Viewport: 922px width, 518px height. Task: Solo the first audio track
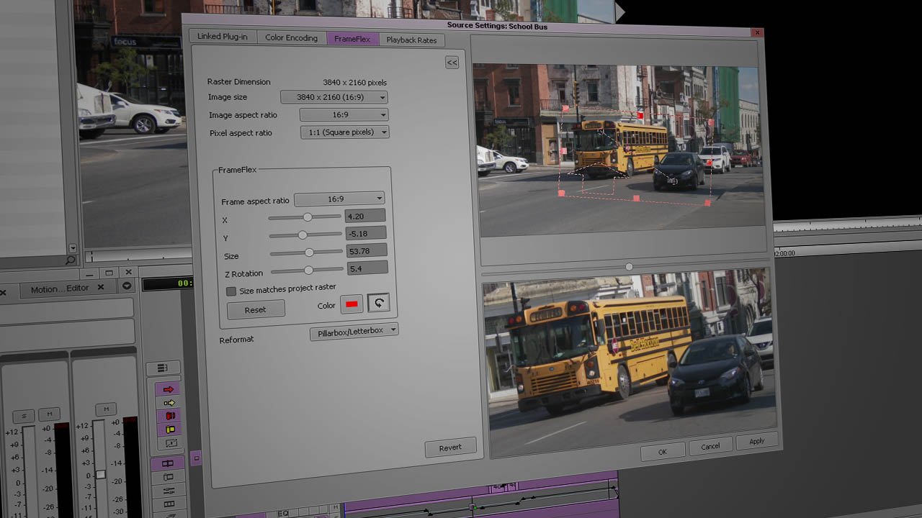pyautogui.click(x=24, y=415)
